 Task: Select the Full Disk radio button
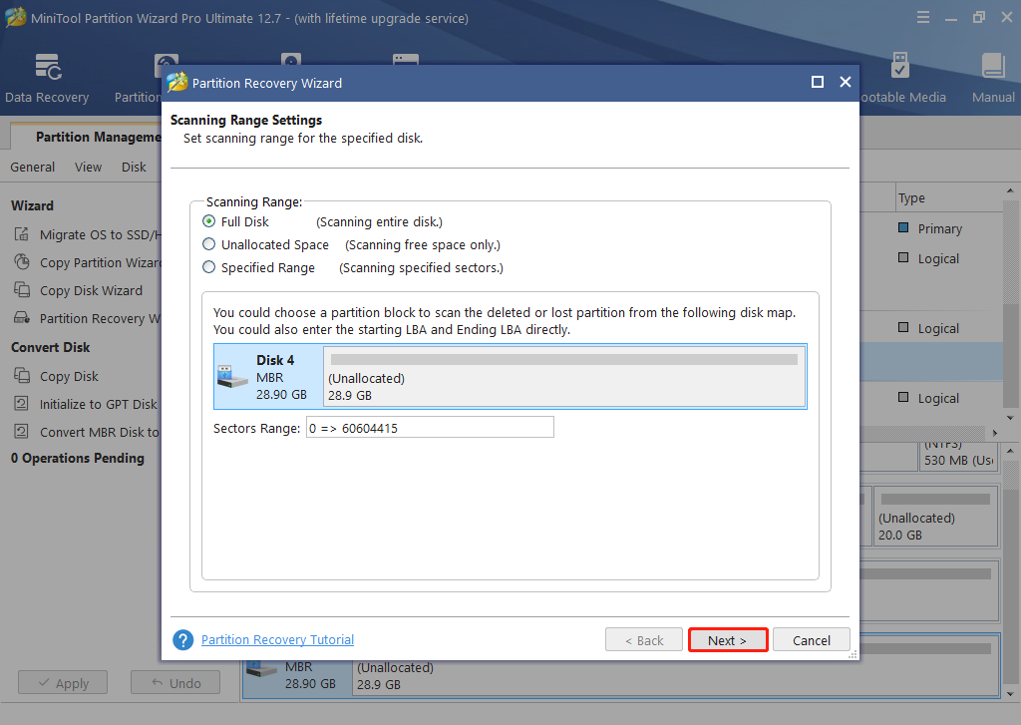coord(208,221)
